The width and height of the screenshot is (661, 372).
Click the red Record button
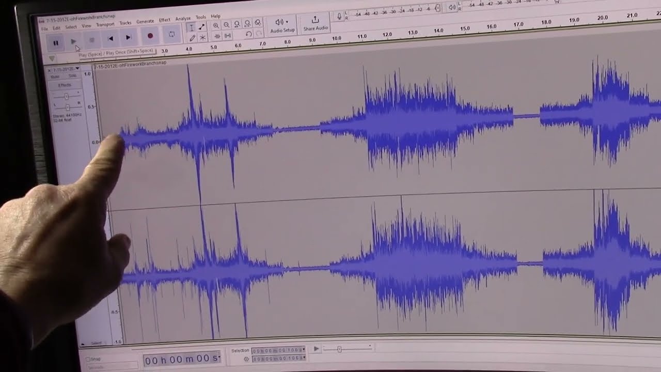point(150,36)
